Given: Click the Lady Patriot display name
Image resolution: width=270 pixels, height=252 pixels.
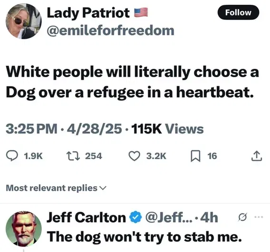Looking at the screenshot, I should (x=88, y=13).
